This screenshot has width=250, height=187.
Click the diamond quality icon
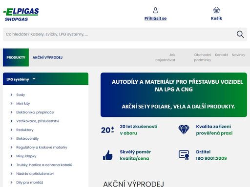[x=184, y=130]
